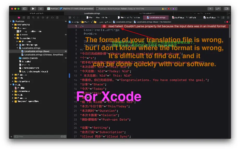The image size is (240, 150).
Task: Open the Source Control navigator
Action: (x=24, y=18)
